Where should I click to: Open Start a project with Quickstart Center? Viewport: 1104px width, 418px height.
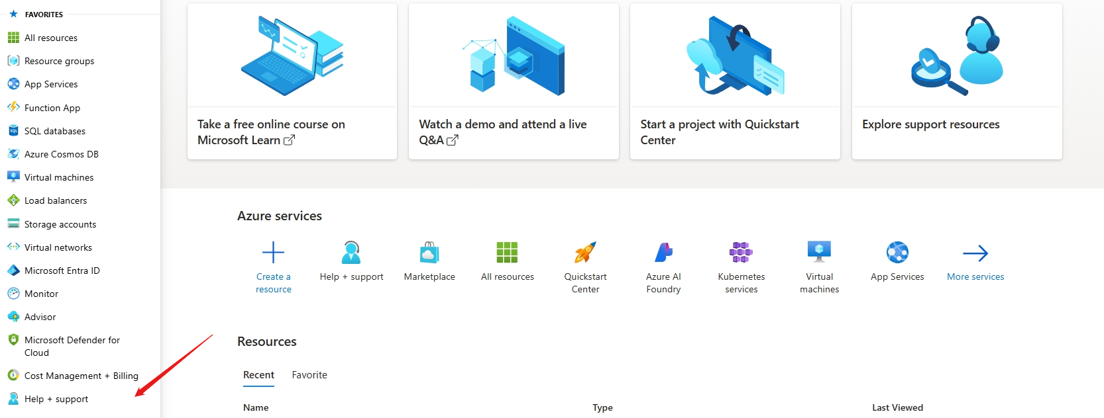720,132
